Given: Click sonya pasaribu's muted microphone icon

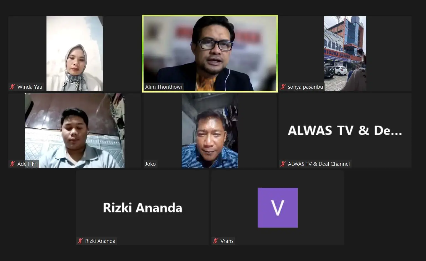Looking at the screenshot, I should tap(283, 87).
